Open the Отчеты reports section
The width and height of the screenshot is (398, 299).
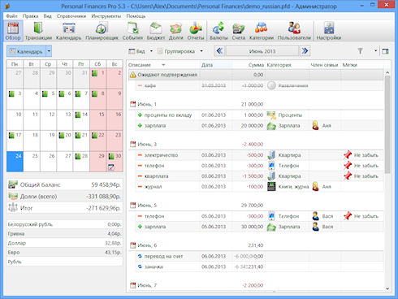(196, 31)
